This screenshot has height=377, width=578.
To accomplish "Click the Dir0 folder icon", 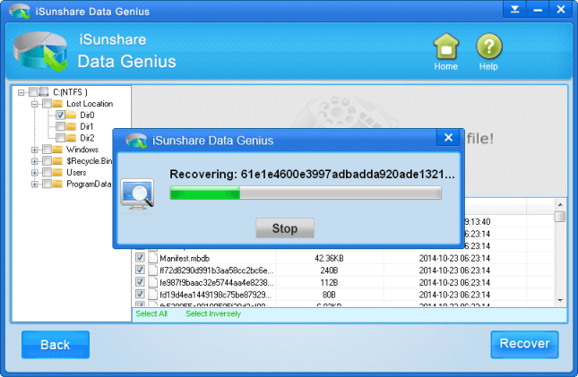I will tap(71, 115).
